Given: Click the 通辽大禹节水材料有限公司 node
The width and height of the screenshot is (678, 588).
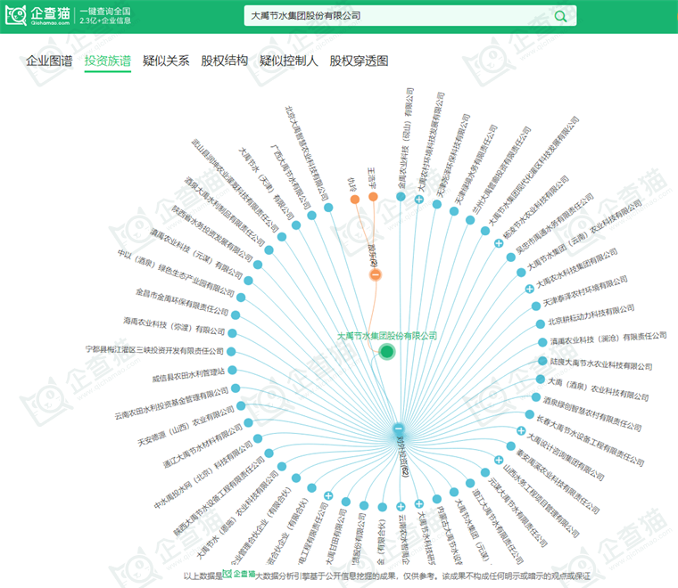Looking at the screenshot, I should pyautogui.click(x=248, y=422).
